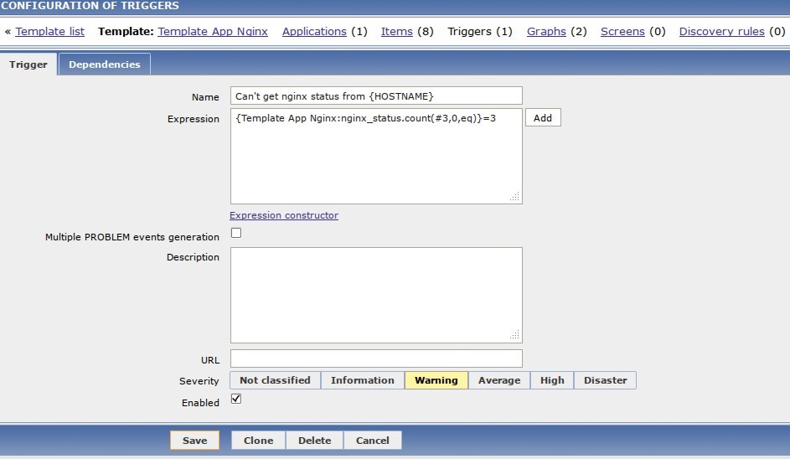Screen dimensions: 790x459
Task: Open the Template list link
Action: pyautogui.click(x=50, y=31)
